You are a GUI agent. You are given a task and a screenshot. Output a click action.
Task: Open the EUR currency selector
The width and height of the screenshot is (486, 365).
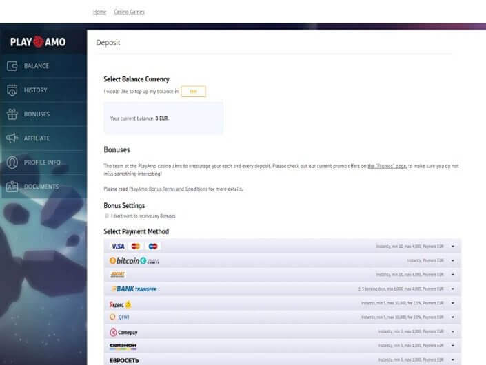(x=194, y=92)
